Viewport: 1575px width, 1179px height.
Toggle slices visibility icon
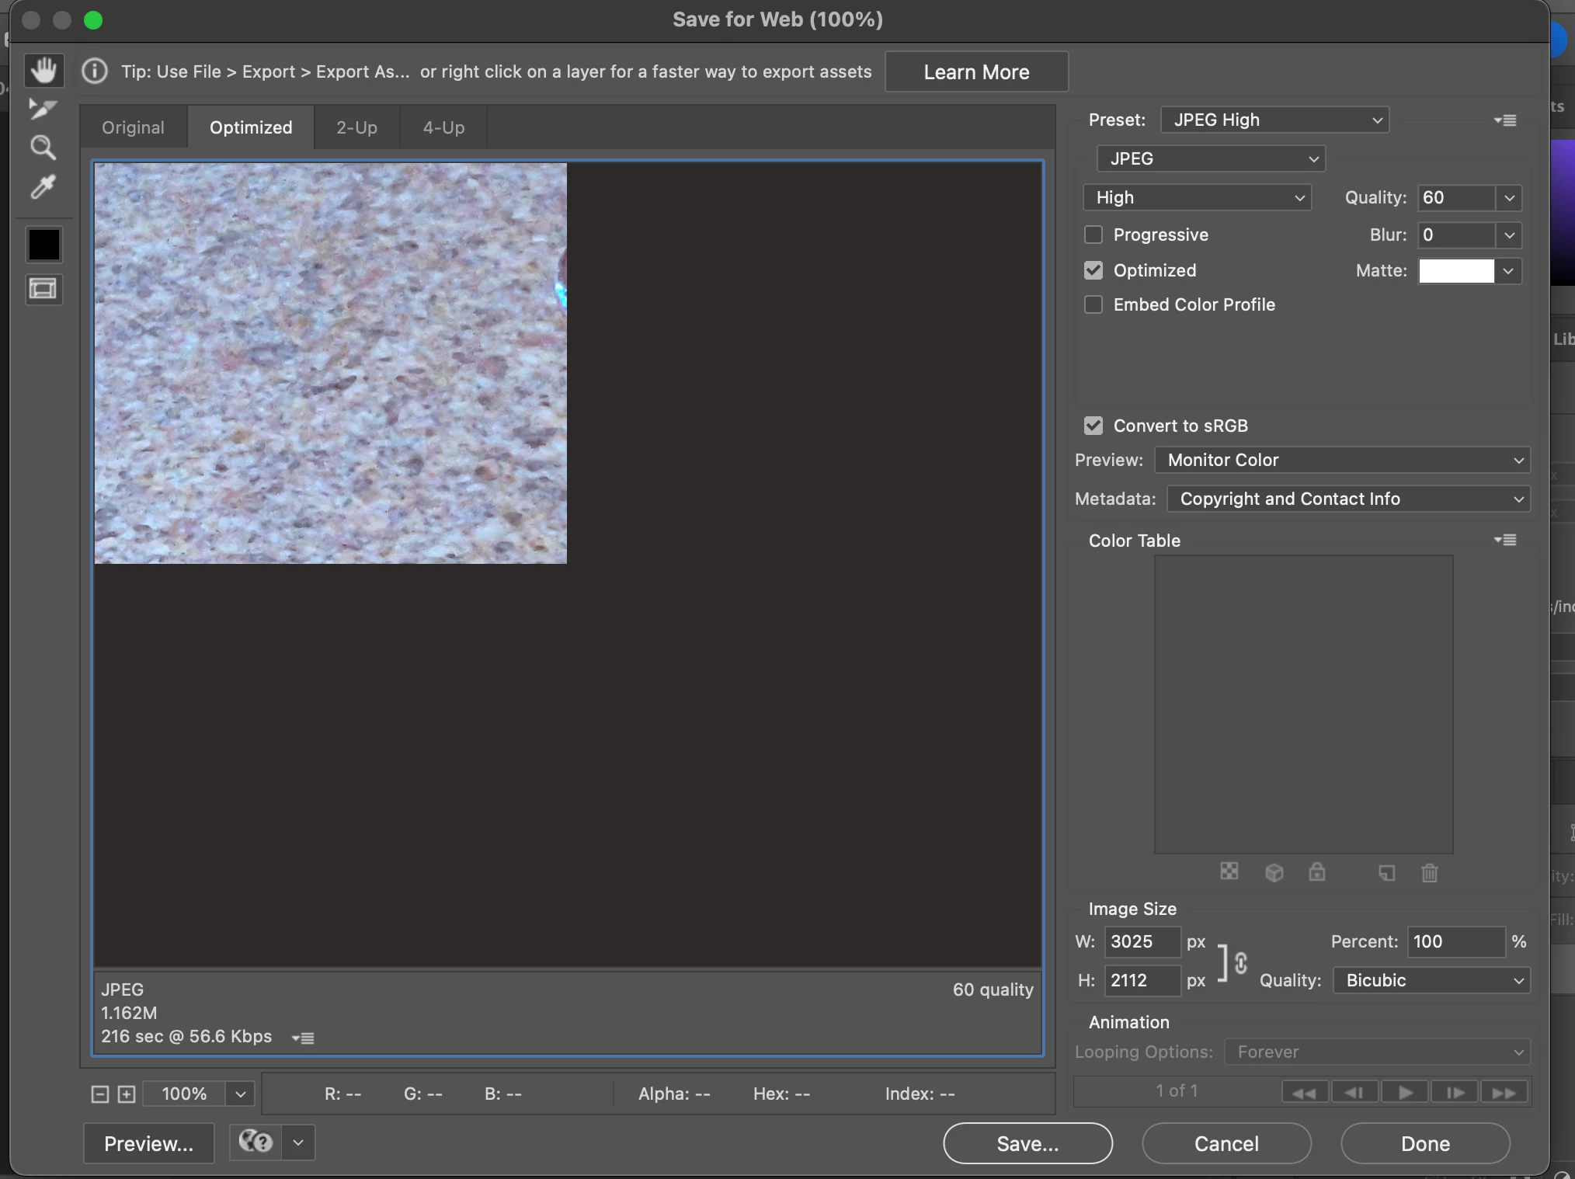(43, 290)
